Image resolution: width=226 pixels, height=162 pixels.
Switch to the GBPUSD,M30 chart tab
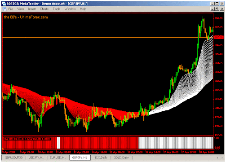coord(13,158)
